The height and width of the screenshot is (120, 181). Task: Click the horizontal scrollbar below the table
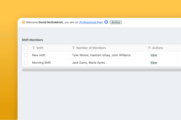tap(101, 70)
